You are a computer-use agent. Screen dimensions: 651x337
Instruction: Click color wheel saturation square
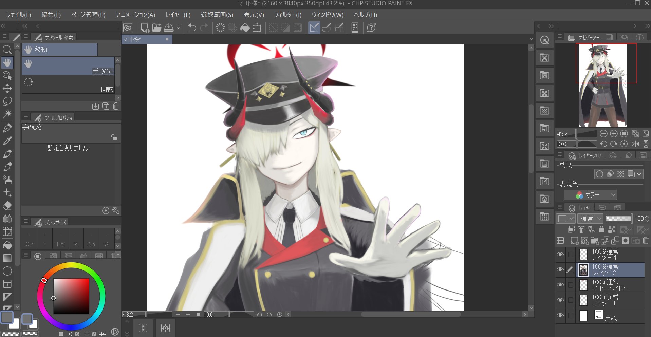(x=71, y=296)
